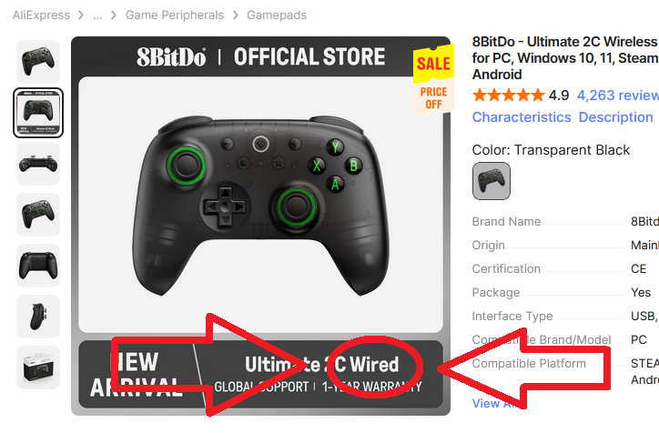Show the fourth controller angle thumbnail
This screenshot has width=659, height=433.
click(38, 215)
